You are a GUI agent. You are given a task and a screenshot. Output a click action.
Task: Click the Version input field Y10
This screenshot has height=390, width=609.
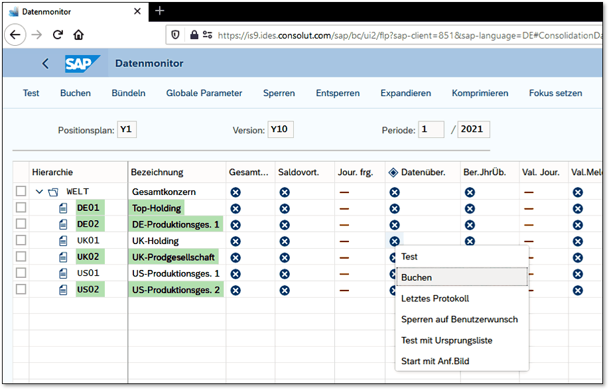click(x=281, y=129)
